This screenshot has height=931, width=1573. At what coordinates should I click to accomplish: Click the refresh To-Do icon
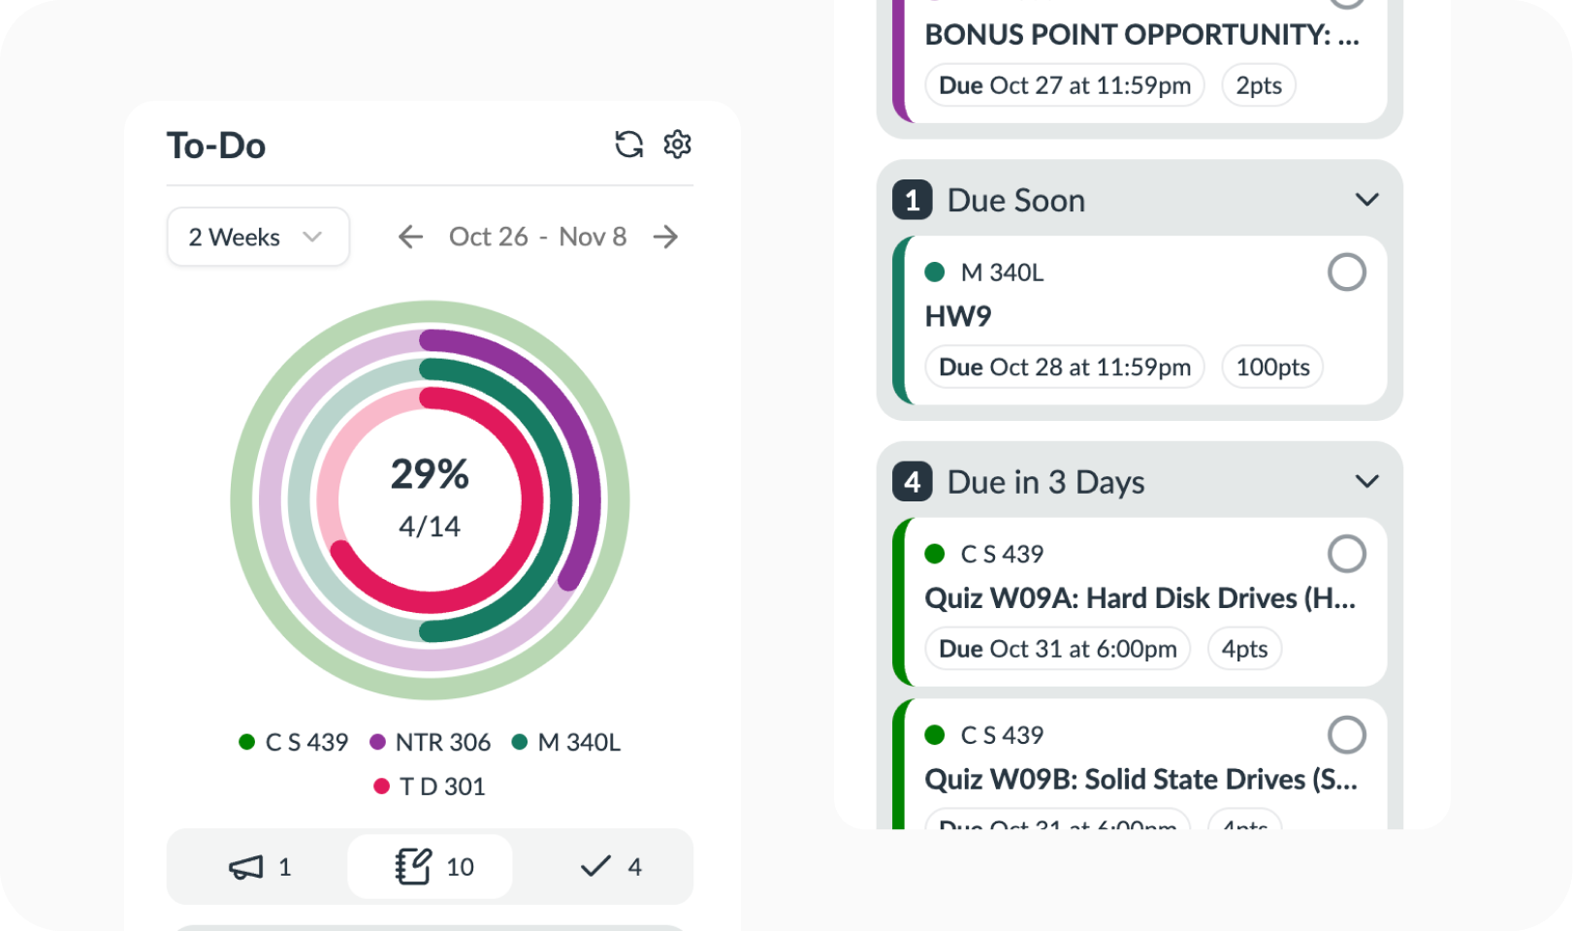coord(628,144)
